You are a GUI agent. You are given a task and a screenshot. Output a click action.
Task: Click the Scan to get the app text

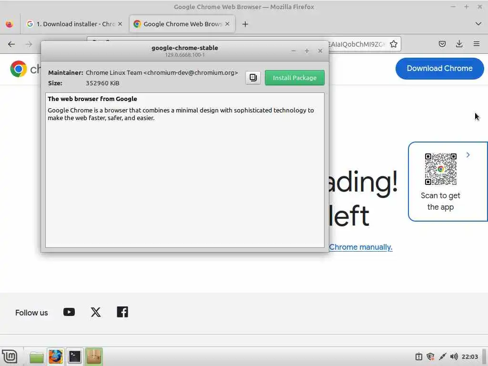pos(440,202)
